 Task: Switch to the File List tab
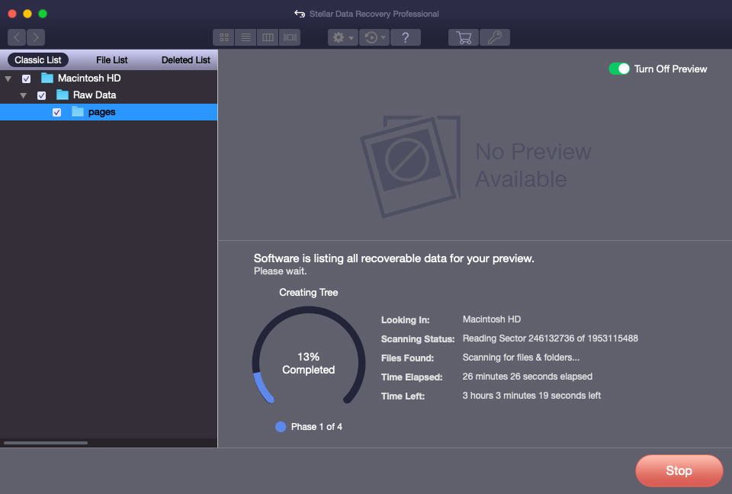click(111, 59)
